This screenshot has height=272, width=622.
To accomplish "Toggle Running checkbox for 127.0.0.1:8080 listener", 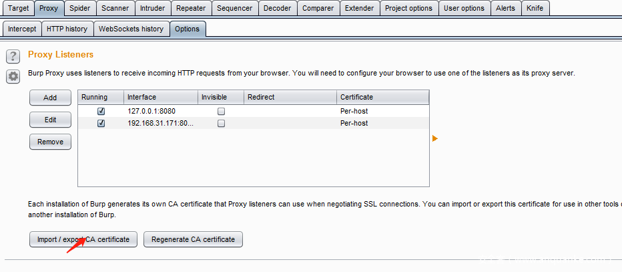I will [101, 111].
